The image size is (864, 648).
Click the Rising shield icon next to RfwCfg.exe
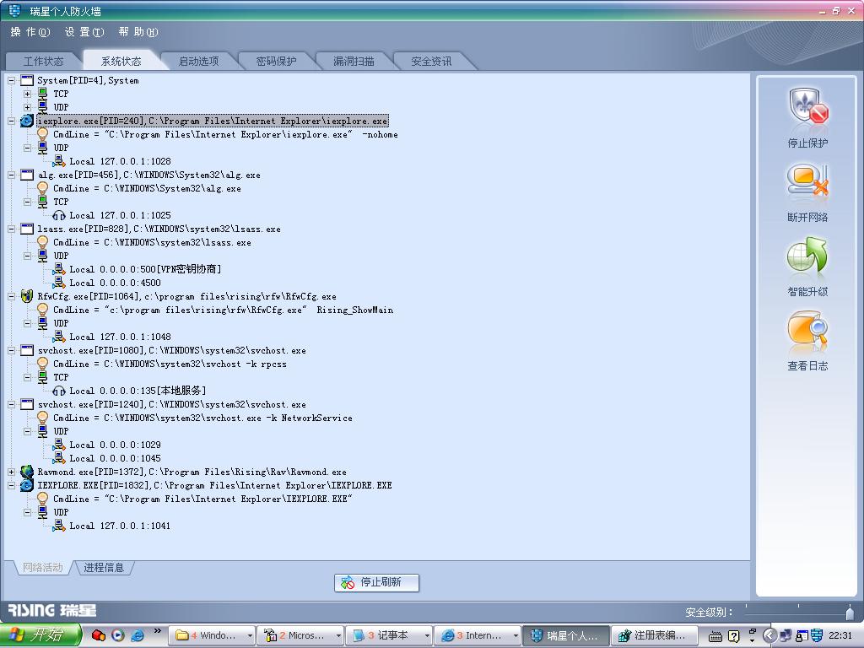(x=27, y=296)
